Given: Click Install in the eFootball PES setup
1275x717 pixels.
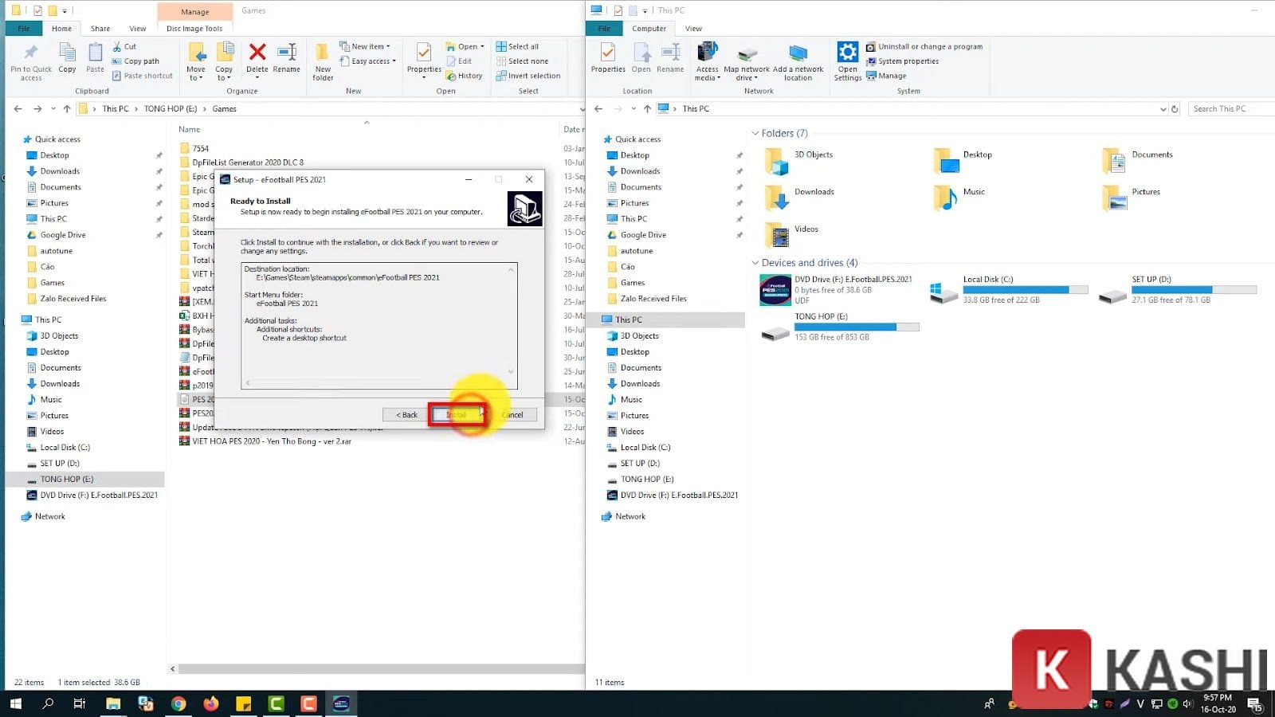Looking at the screenshot, I should coord(456,414).
